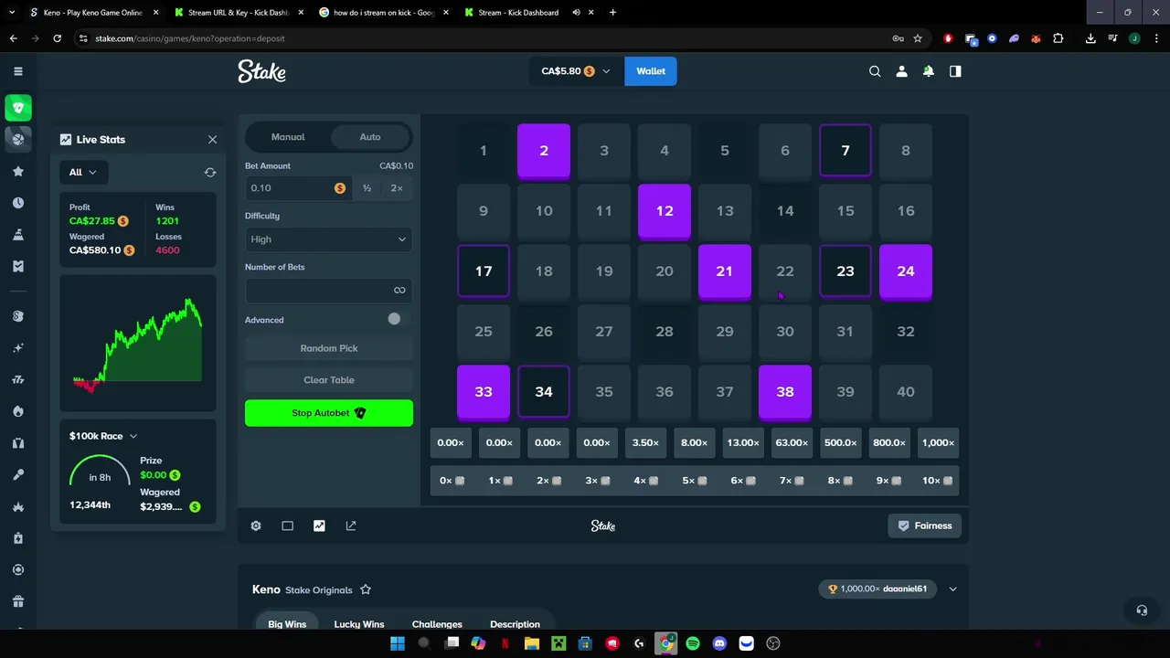1170x658 pixels.
Task: Toggle live stats chart icon below game
Action: pyautogui.click(x=319, y=525)
